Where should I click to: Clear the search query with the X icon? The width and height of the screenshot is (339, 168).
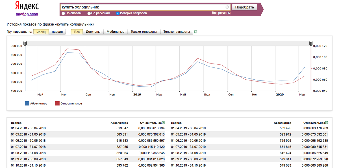coord(227,7)
